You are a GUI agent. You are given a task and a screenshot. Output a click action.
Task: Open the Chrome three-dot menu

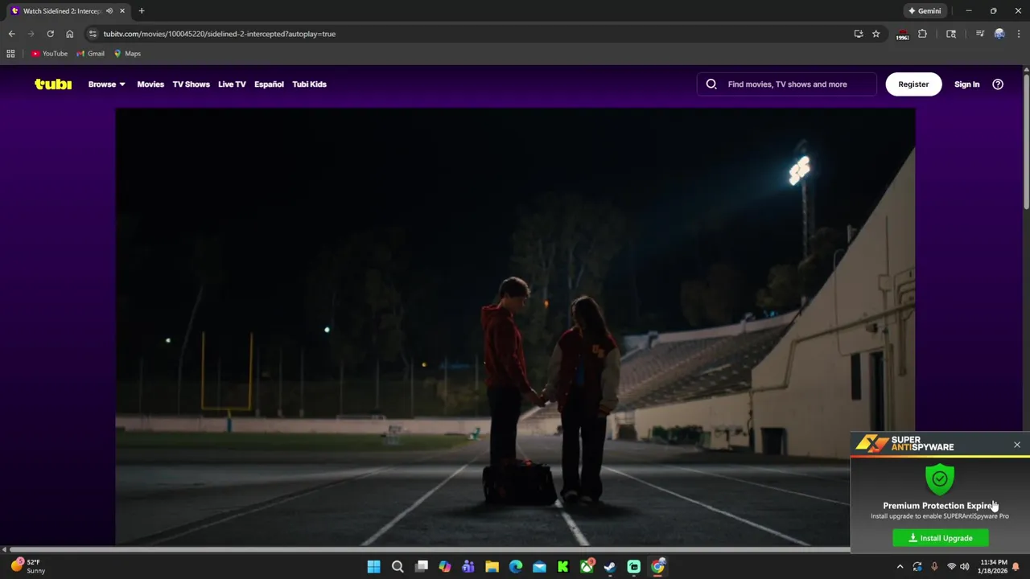[x=1019, y=34]
